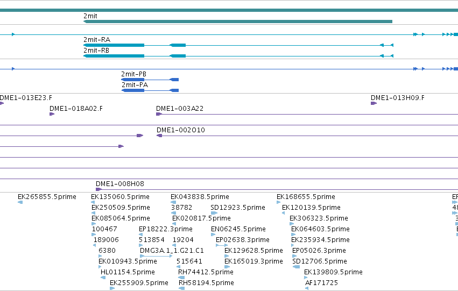The image size is (458, 291).
Task: Click the EP02638.3prime EST label
Action: [243, 240]
